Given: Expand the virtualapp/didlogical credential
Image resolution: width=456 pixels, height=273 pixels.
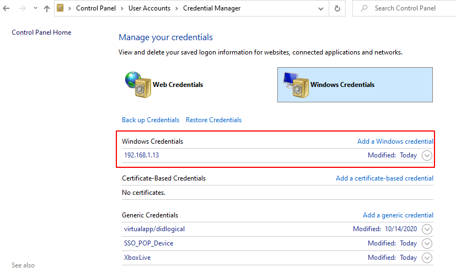Looking at the screenshot, I should pos(427,229).
